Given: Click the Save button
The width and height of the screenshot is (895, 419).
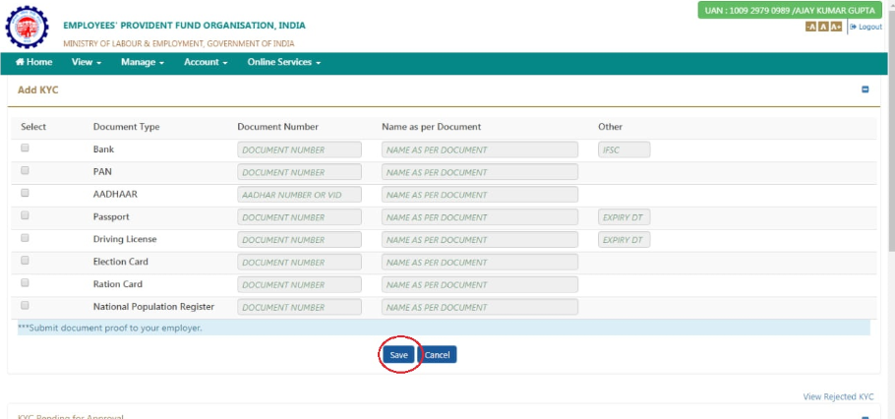Looking at the screenshot, I should pos(398,355).
